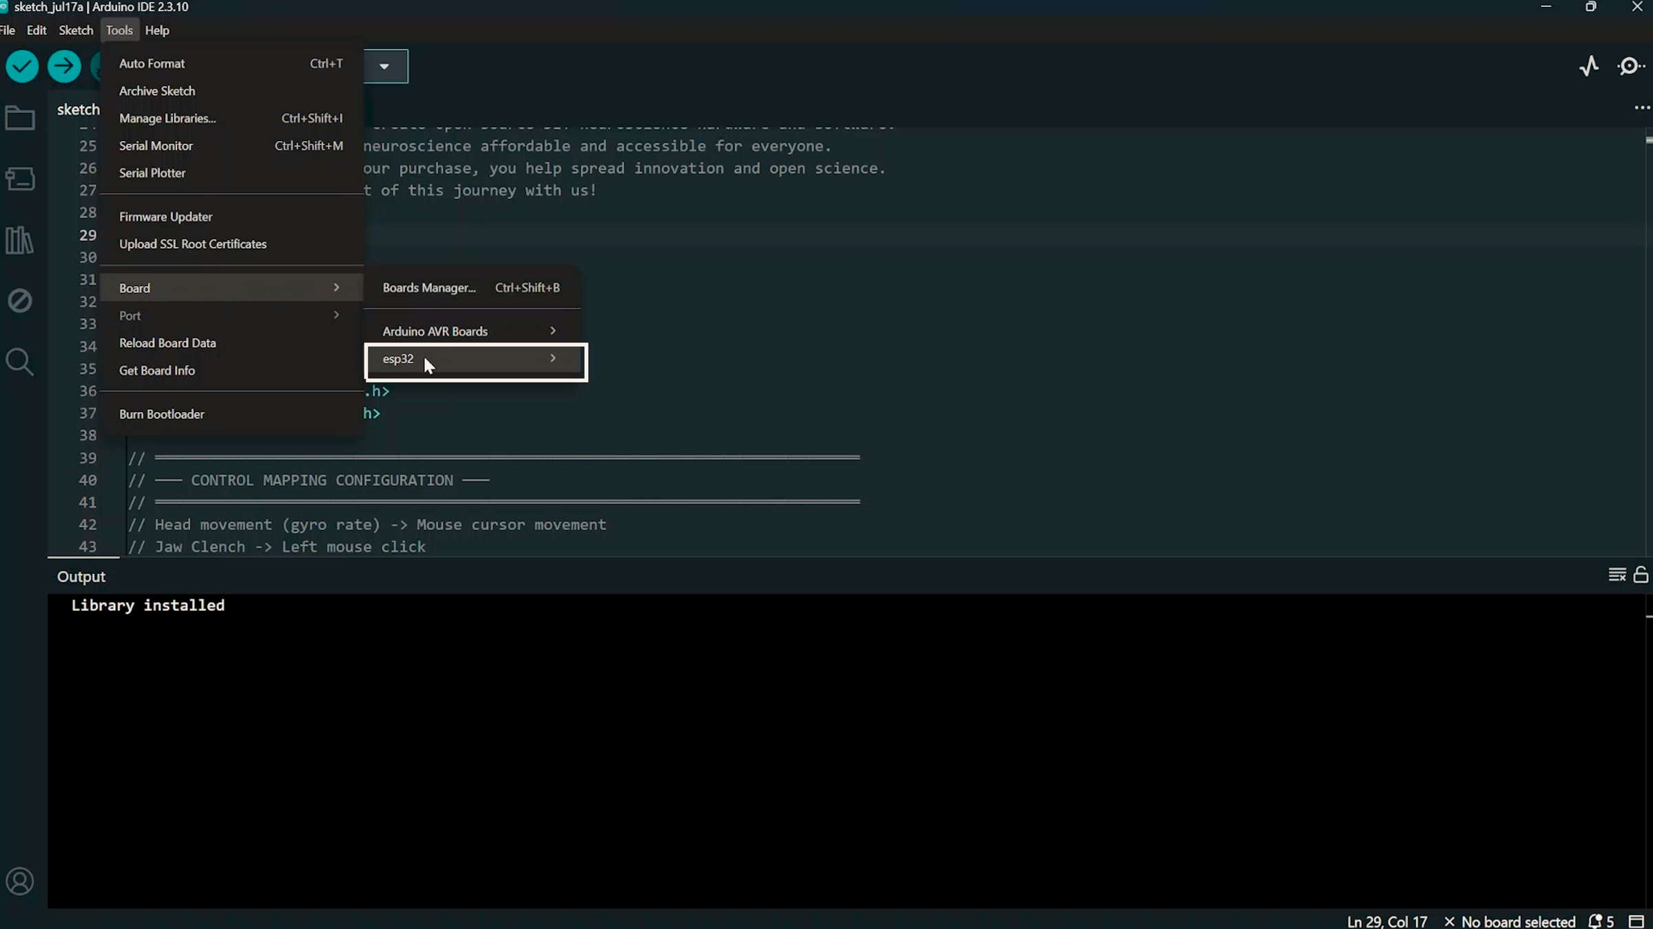Click the three-dot tab options icon

tap(1642, 108)
